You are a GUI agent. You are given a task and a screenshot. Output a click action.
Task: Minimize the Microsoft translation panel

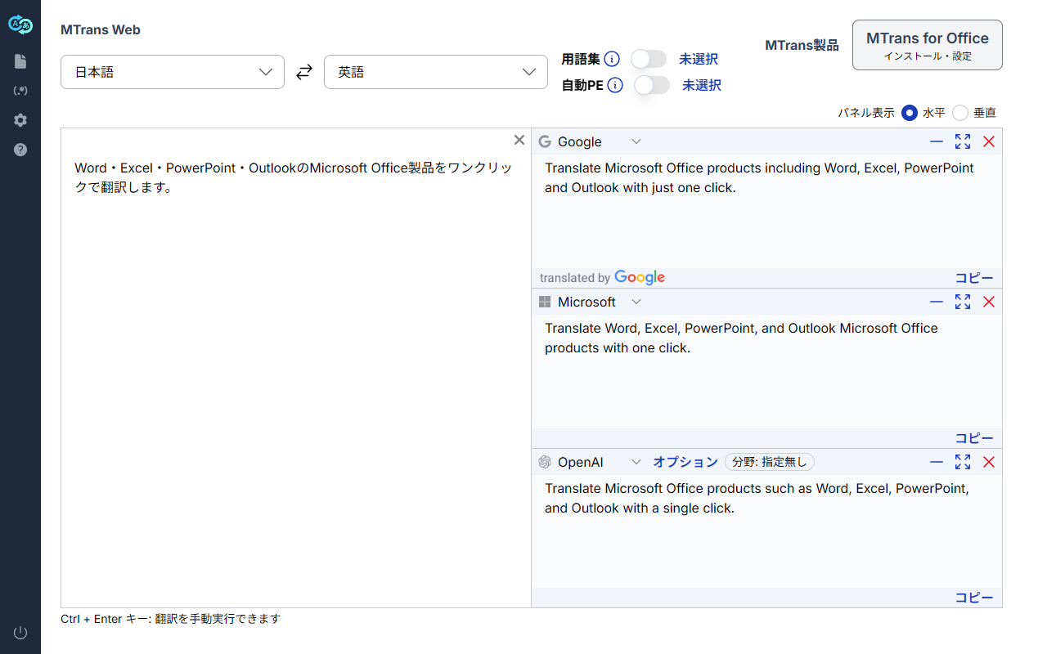tap(937, 302)
